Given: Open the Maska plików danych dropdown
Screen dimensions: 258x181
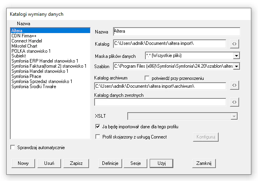Looking at the screenshot, I should 236,56.
